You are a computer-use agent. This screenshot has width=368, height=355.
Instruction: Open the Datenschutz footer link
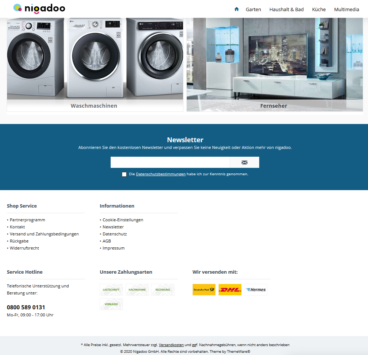click(114, 234)
